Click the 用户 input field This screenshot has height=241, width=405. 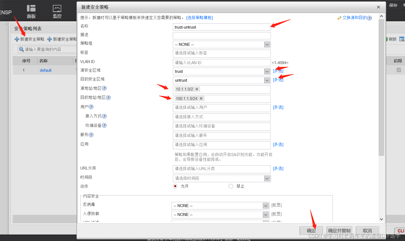(222, 108)
